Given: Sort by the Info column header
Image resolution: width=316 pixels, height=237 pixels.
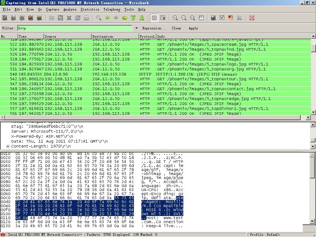Looking at the screenshot, I should pyautogui.click(x=234, y=36).
